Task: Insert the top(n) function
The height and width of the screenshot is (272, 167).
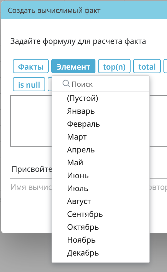Action: (114, 66)
